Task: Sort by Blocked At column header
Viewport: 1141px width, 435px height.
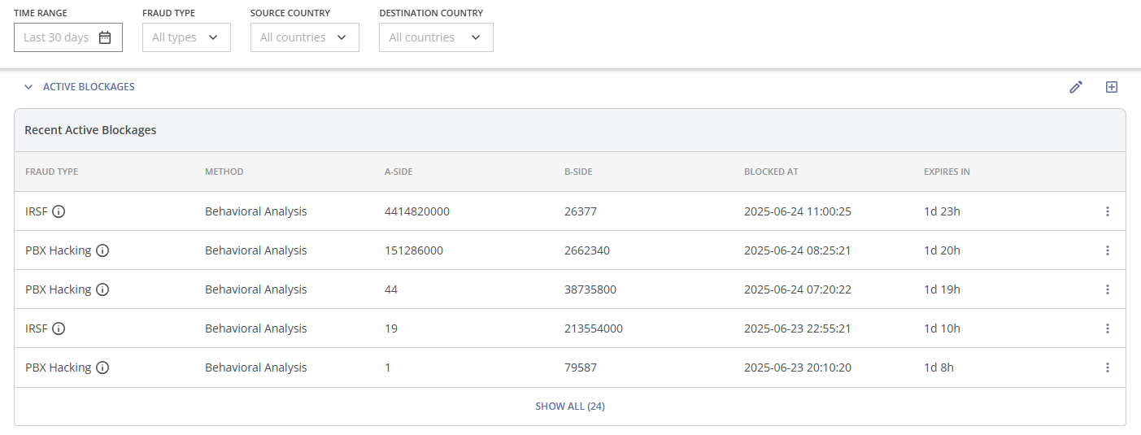Action: (x=771, y=172)
